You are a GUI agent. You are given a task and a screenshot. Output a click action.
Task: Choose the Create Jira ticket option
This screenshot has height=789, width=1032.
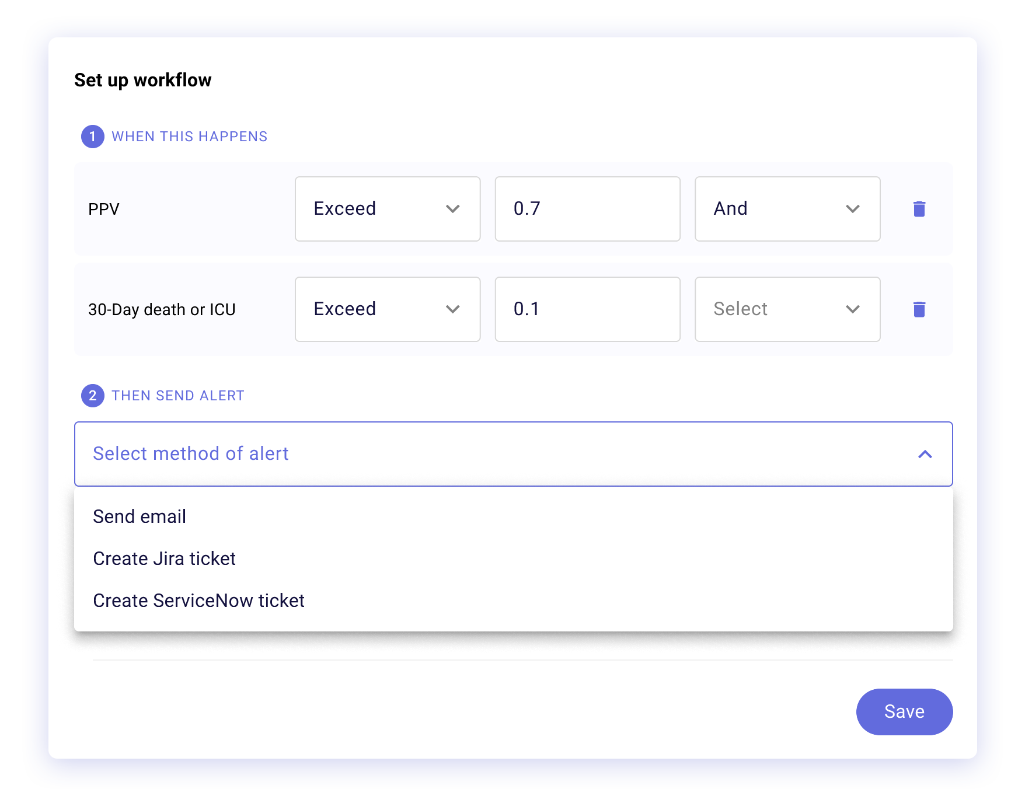click(x=164, y=558)
